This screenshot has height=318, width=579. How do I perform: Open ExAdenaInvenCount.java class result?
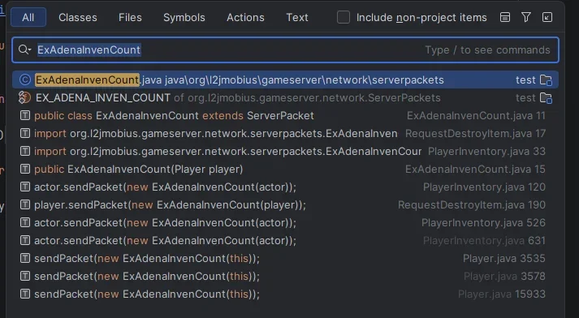tap(285, 79)
